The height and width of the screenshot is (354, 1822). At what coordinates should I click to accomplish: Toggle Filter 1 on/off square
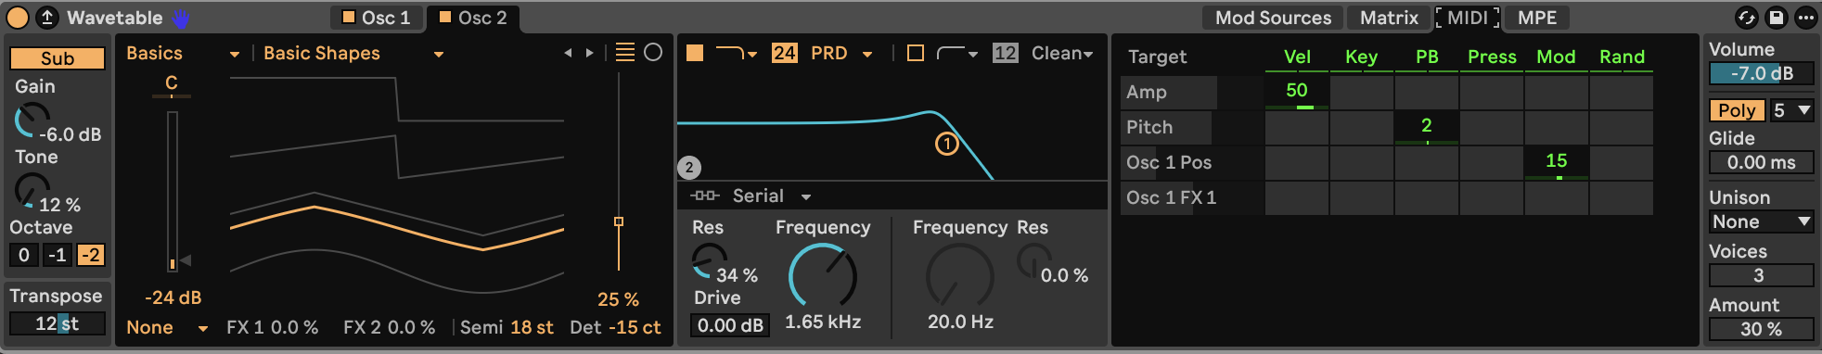pyautogui.click(x=695, y=53)
